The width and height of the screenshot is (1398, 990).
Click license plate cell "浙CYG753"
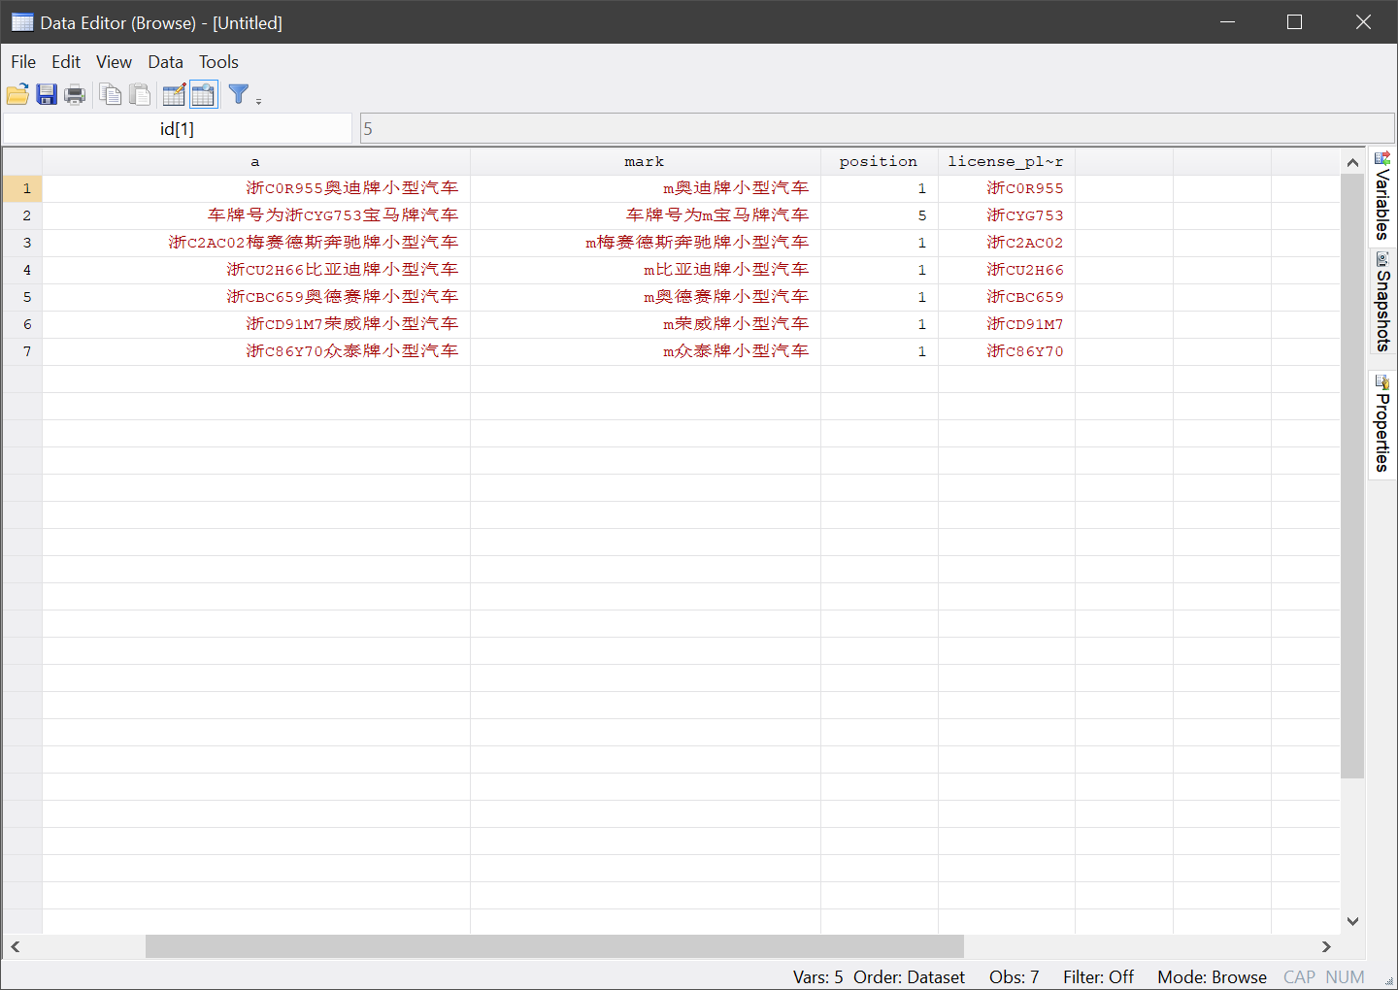pos(1007,215)
